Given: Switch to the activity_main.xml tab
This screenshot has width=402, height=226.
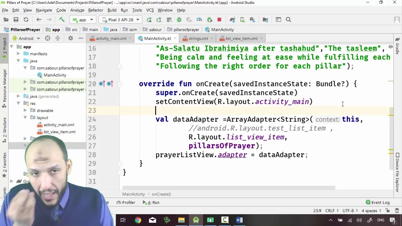Looking at the screenshot, I should tap(111, 38).
